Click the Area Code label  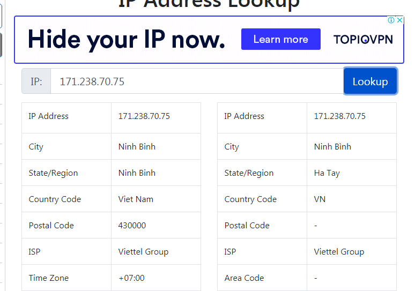(244, 278)
